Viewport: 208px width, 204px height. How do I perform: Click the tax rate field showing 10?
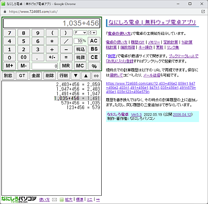78,41
